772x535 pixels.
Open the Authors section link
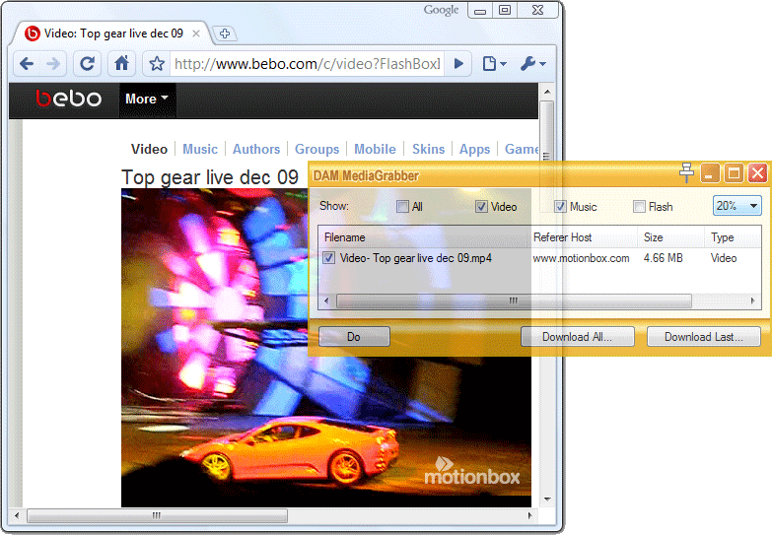256,149
